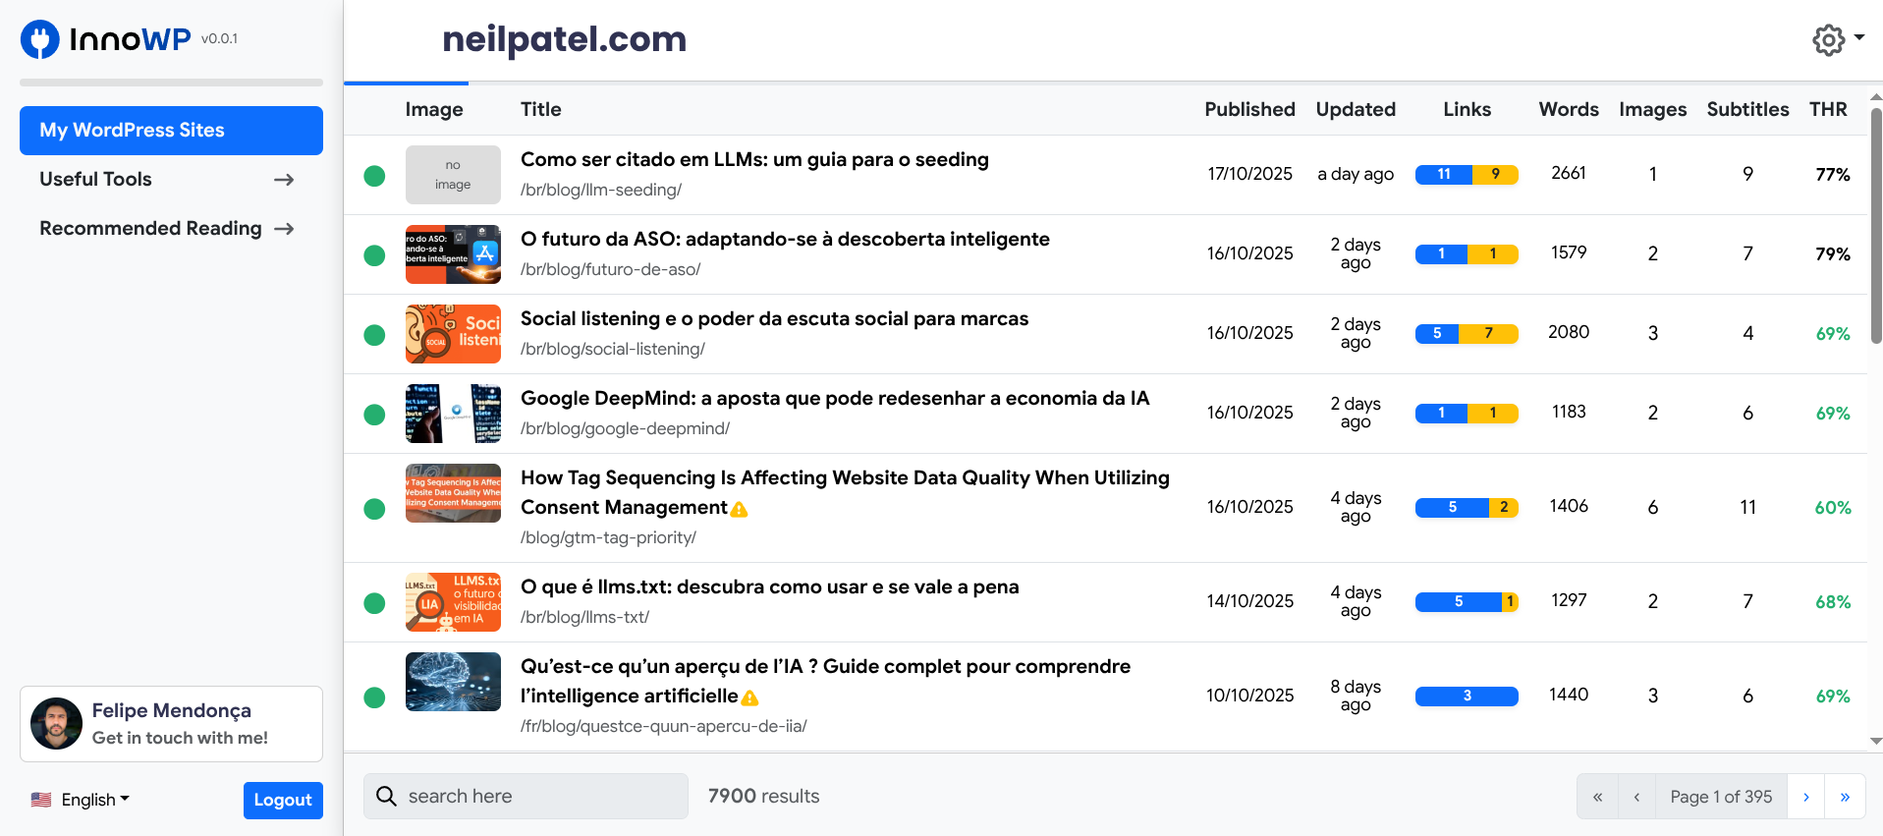The image size is (1883, 836).
Task: Jump to last page double arrow
Action: (x=1845, y=797)
